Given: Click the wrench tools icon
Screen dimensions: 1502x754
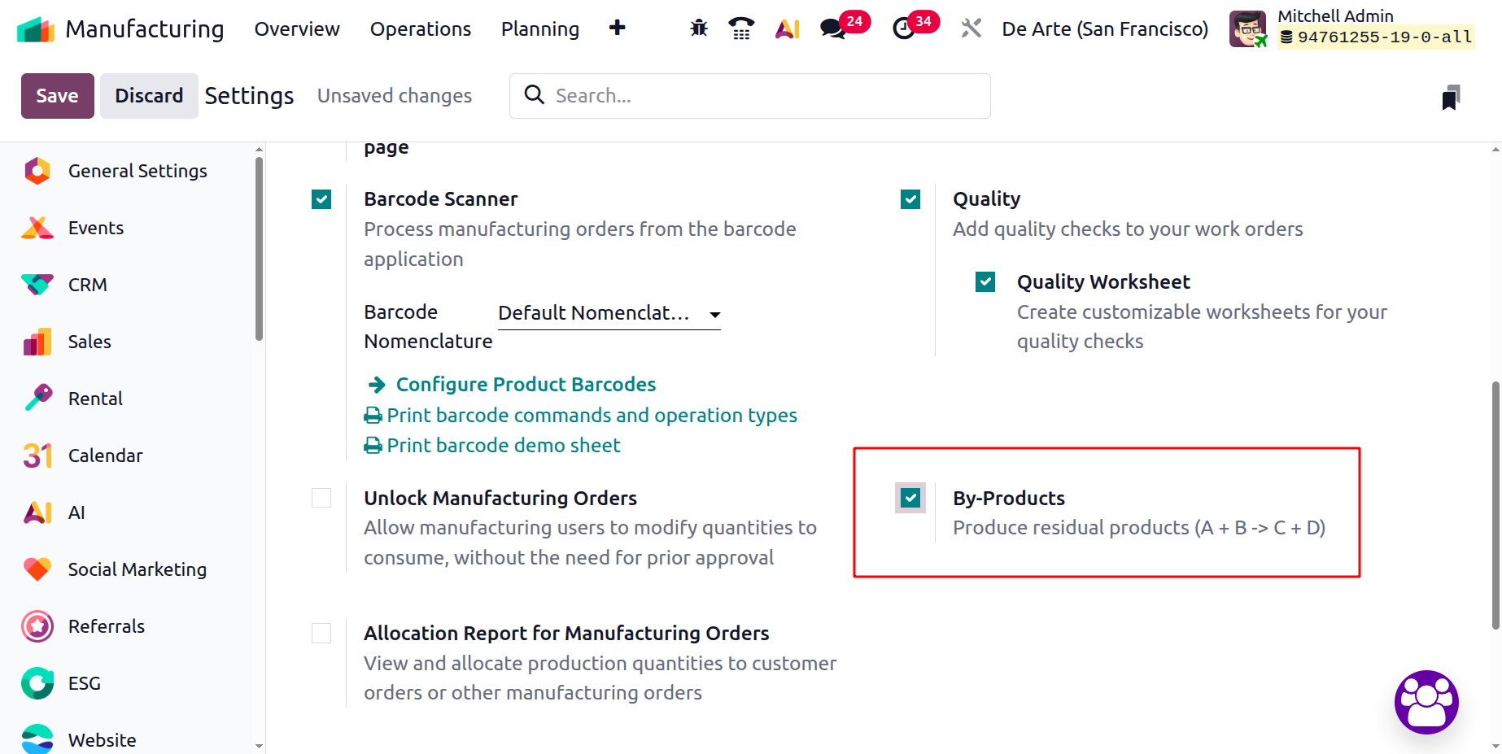Looking at the screenshot, I should point(971,28).
